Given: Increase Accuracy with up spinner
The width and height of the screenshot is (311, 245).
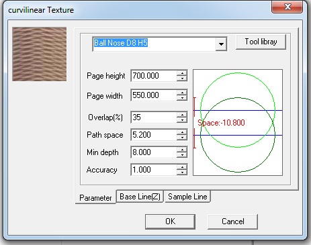Looking at the screenshot, I should click(182, 167).
